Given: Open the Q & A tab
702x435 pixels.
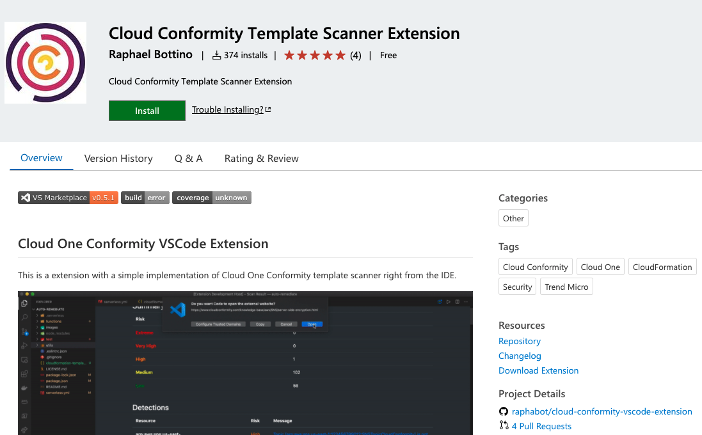Looking at the screenshot, I should pos(189,159).
